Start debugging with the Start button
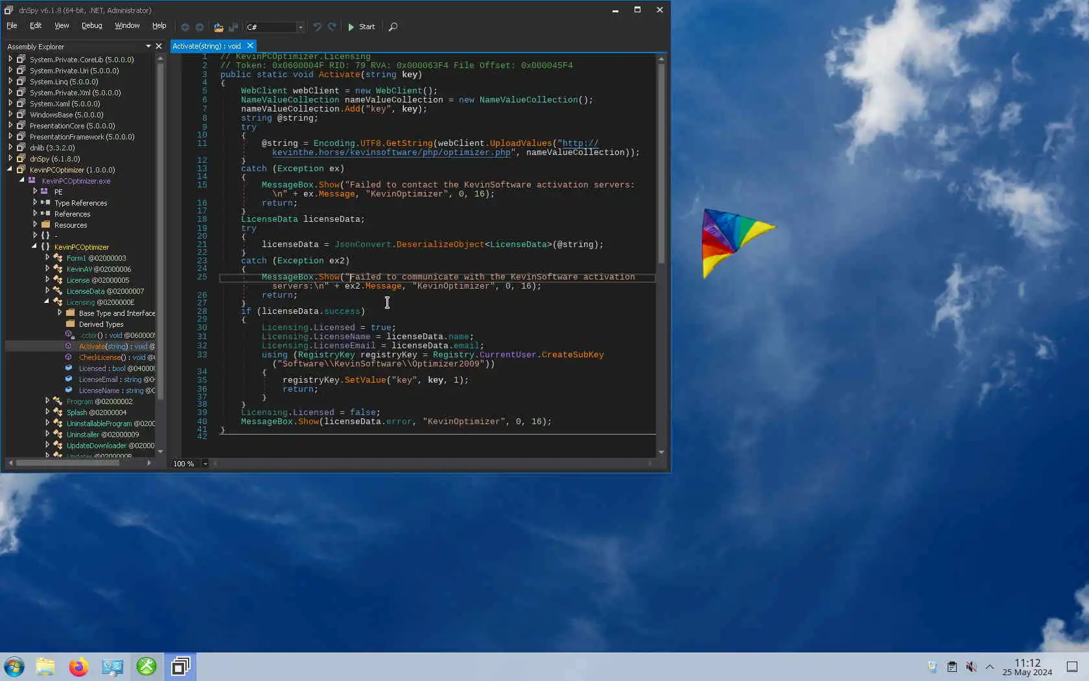 click(361, 27)
